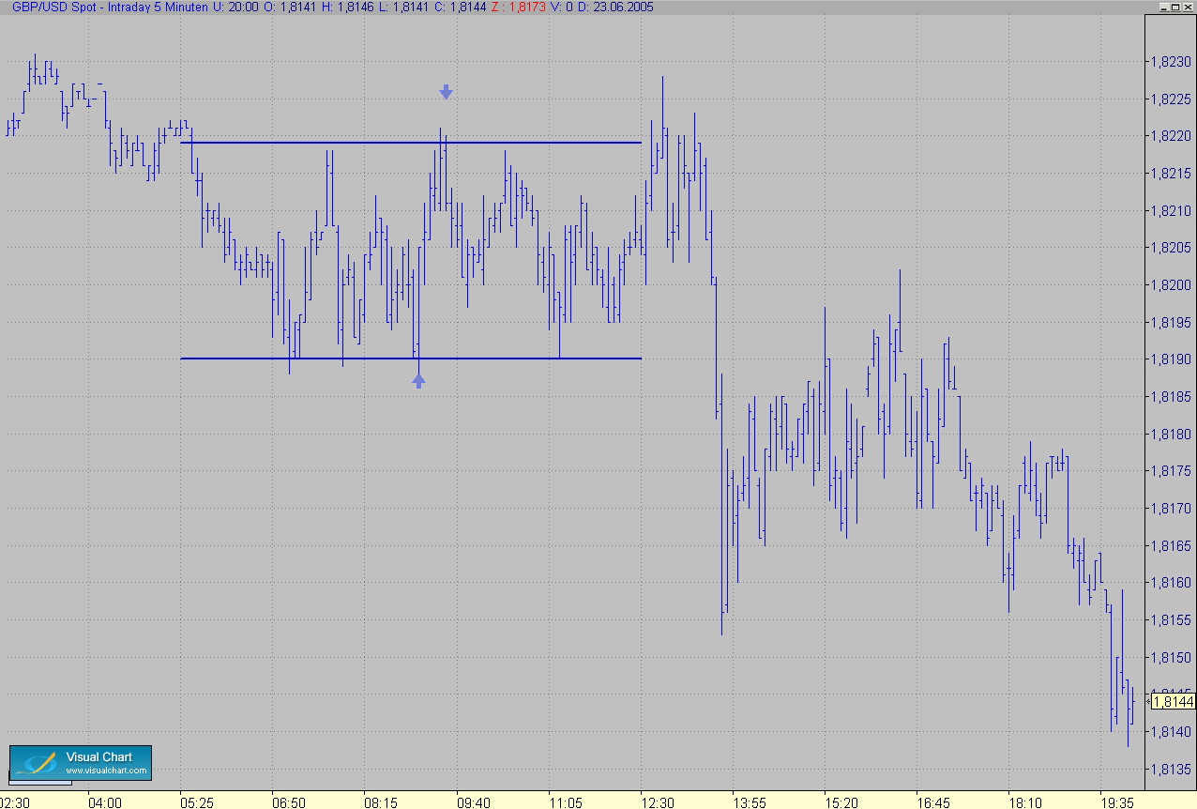
Task: Select the upper horizontal resistance line
Action: (411, 143)
